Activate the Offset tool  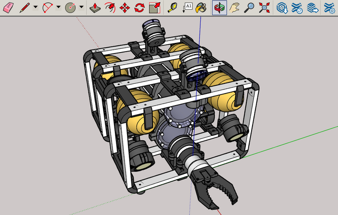110,7
